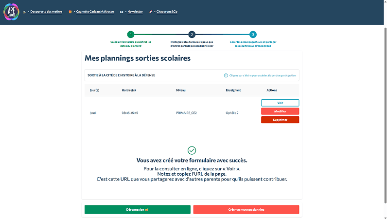This screenshot has height=219, width=387.
Task: Open the Newsletter link
Action: pos(135,12)
